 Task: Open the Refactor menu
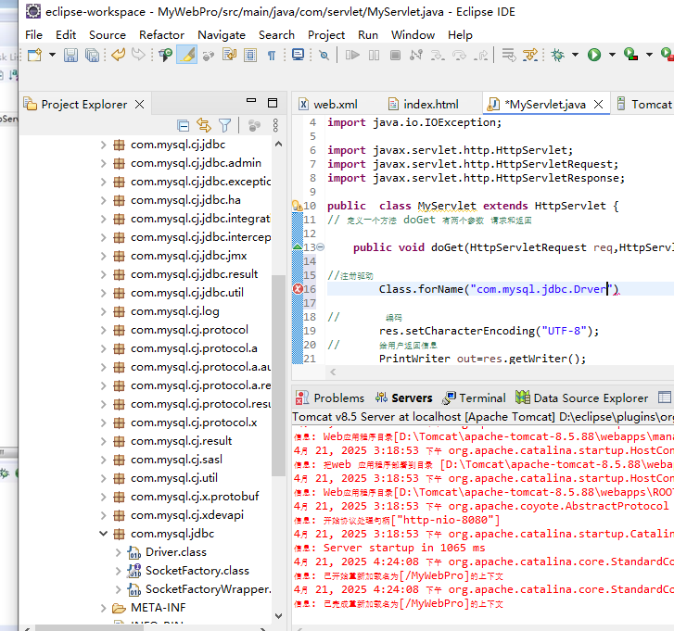(x=161, y=34)
